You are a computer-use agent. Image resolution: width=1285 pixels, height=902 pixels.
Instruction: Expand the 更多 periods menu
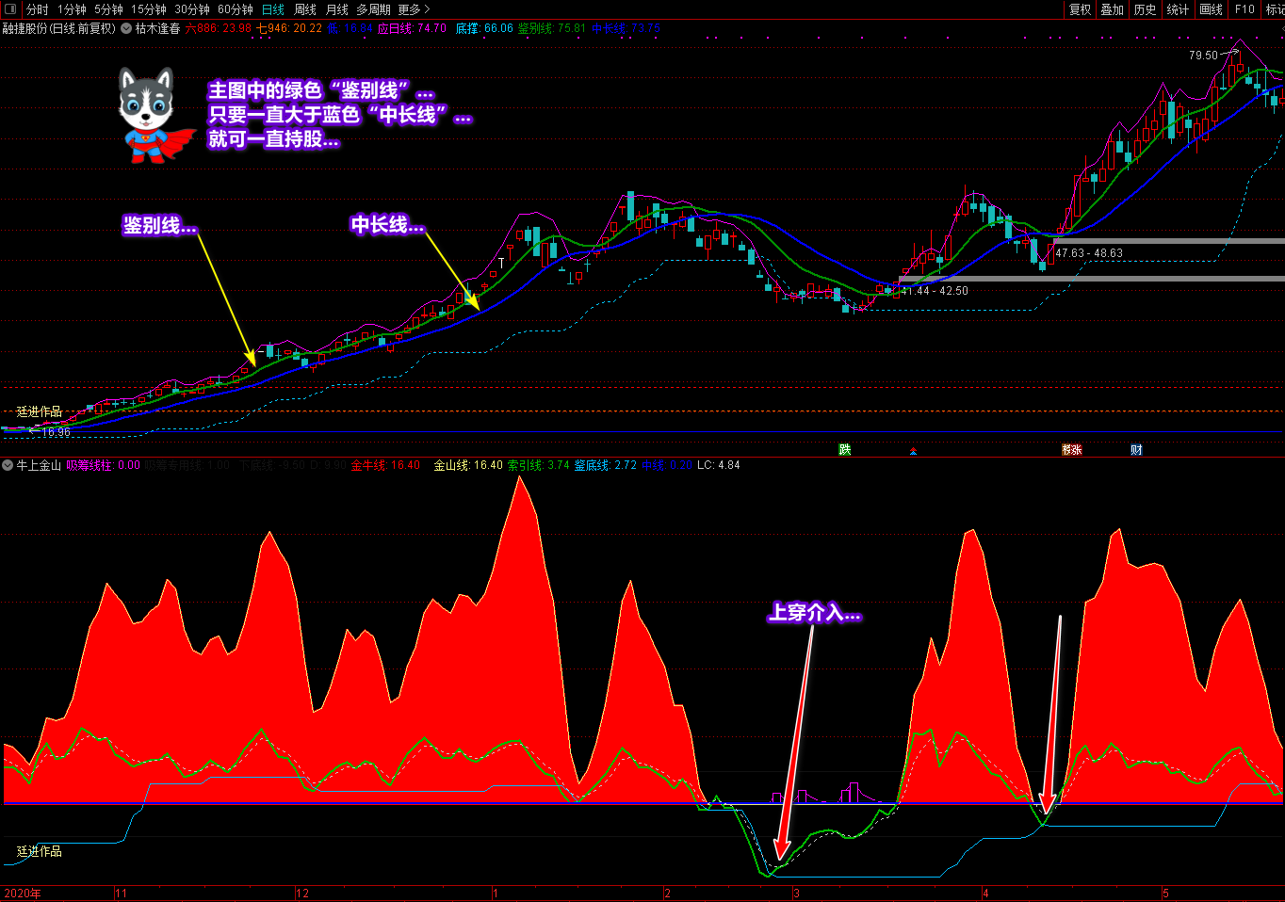pos(414,9)
